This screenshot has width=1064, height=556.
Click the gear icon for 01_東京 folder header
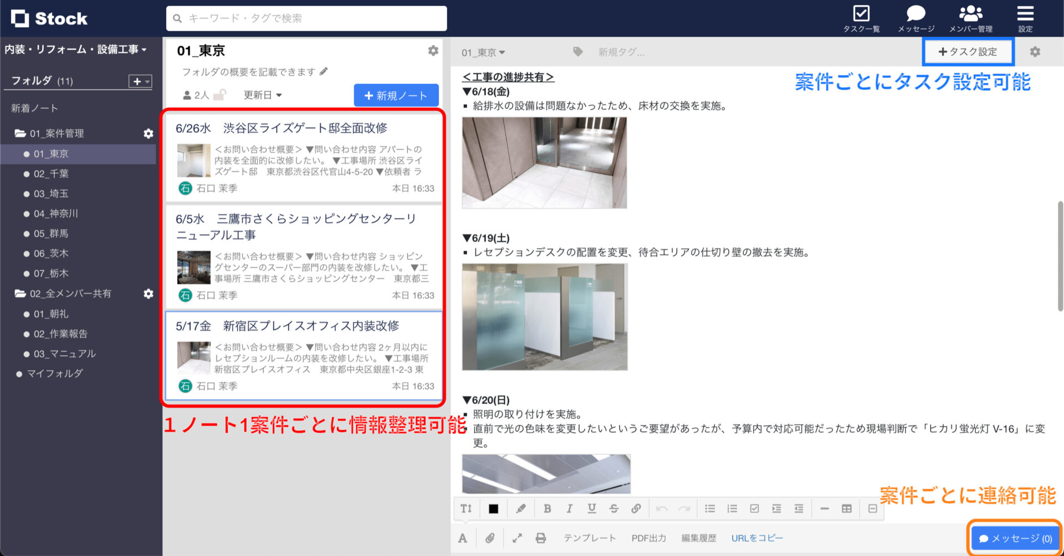pyautogui.click(x=433, y=50)
